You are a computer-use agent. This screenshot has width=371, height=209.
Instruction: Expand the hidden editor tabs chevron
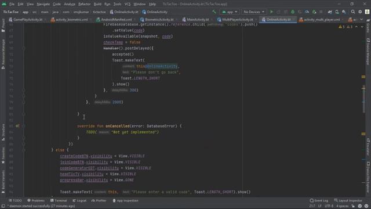click(361, 20)
